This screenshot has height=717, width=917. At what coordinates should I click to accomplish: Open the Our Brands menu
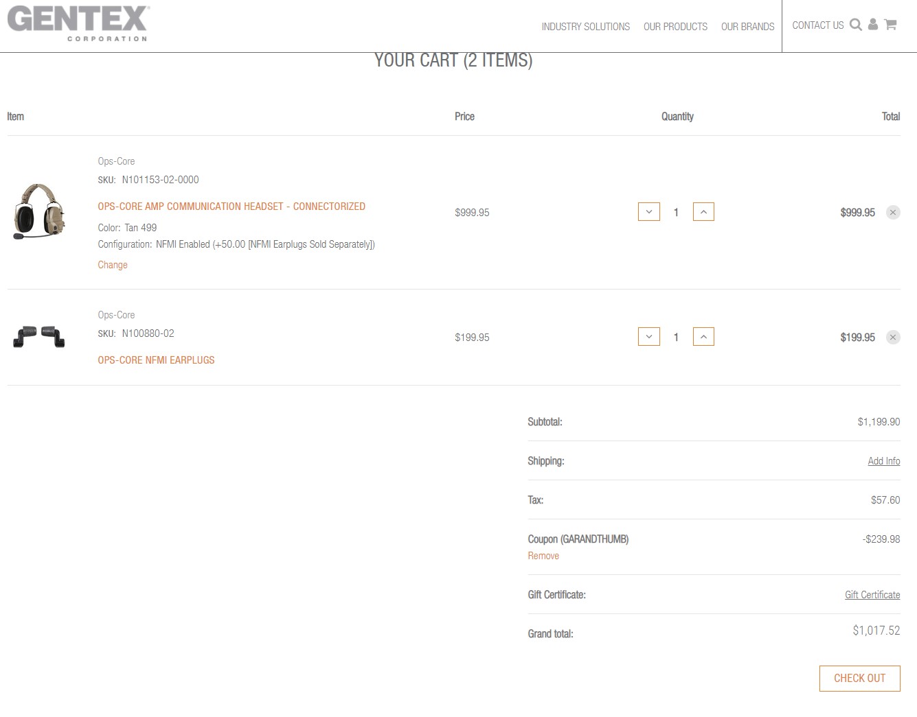coord(747,27)
